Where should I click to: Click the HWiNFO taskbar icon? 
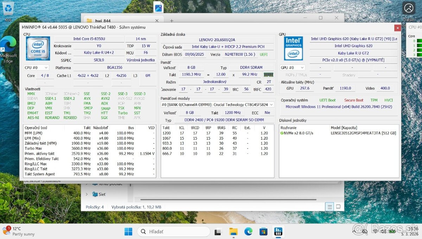coord(278,232)
